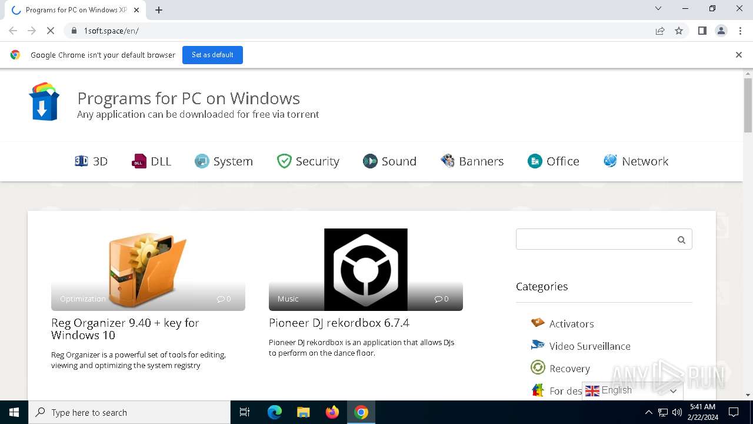The width and height of the screenshot is (753, 424).
Task: Click the System category icon
Action: coord(202,161)
